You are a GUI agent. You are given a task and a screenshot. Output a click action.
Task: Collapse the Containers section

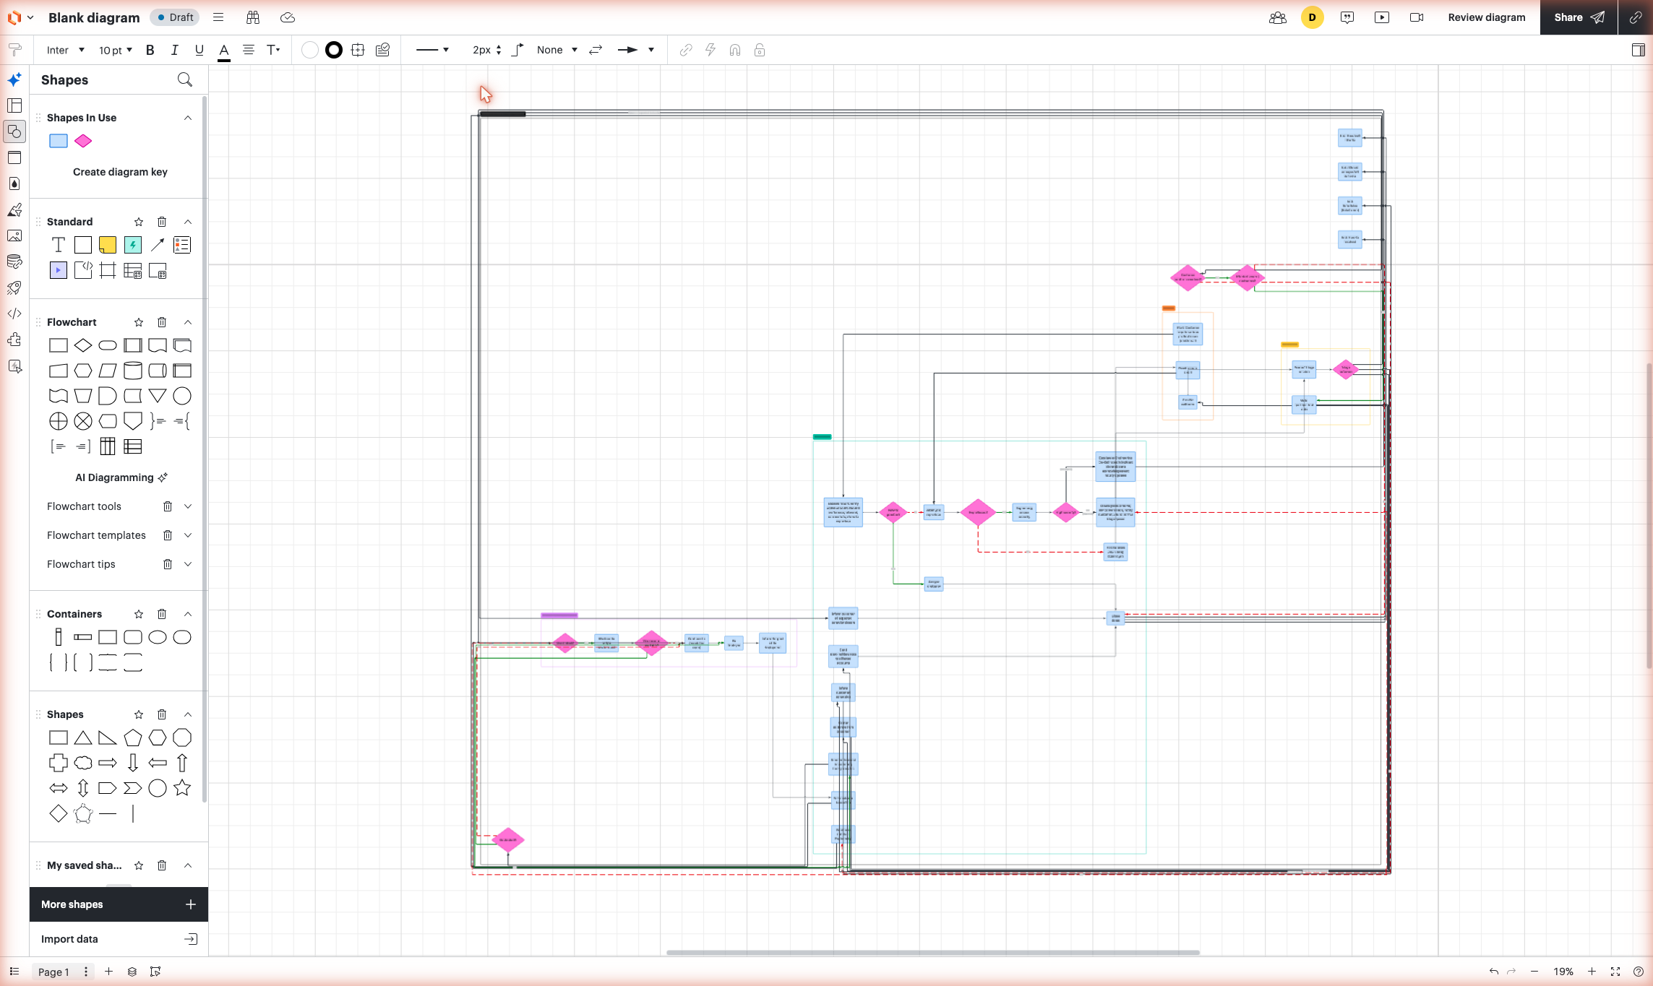pos(188,614)
